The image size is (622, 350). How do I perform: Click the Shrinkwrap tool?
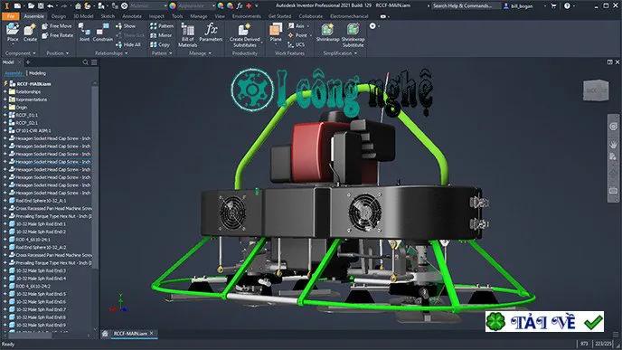[x=327, y=33]
